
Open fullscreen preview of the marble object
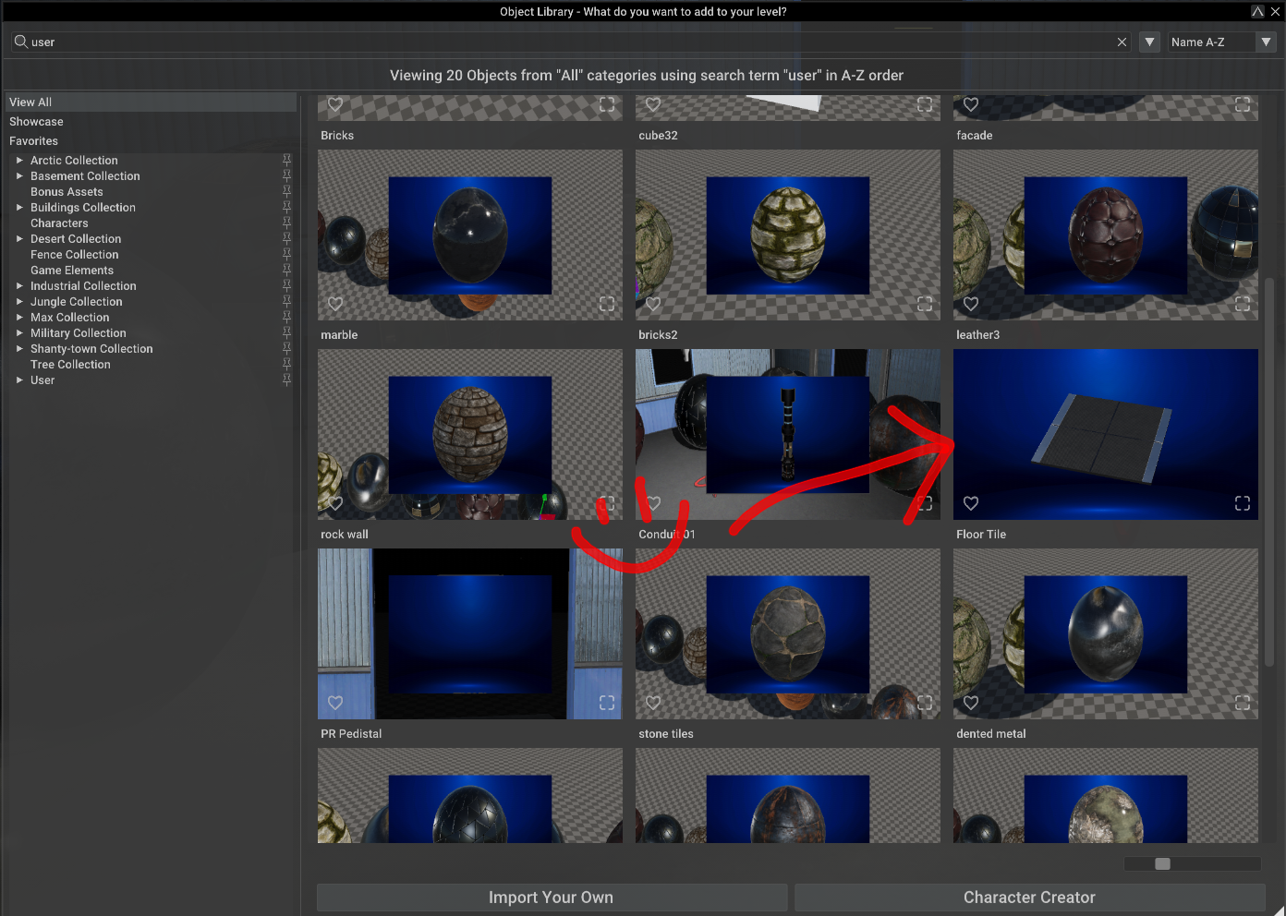pos(607,304)
